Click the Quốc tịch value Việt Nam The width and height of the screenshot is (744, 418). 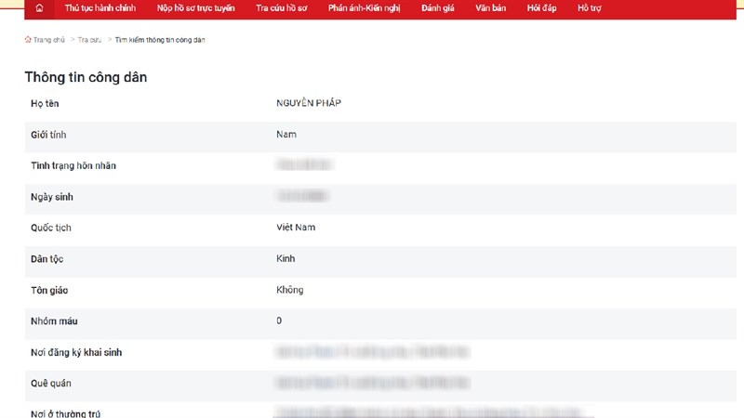pos(297,228)
